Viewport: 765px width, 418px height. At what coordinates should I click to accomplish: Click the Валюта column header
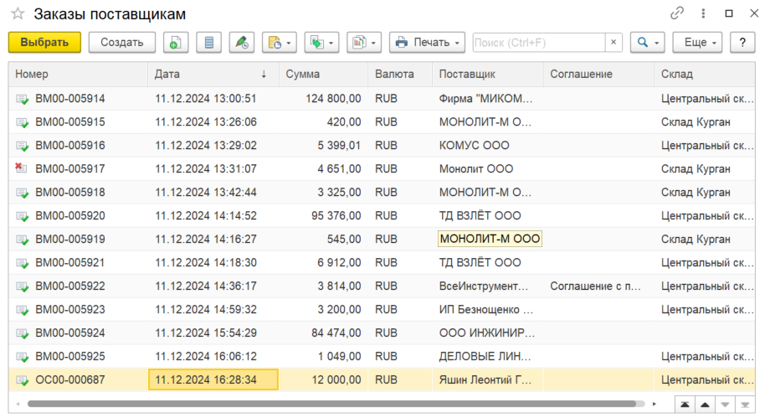pos(399,75)
